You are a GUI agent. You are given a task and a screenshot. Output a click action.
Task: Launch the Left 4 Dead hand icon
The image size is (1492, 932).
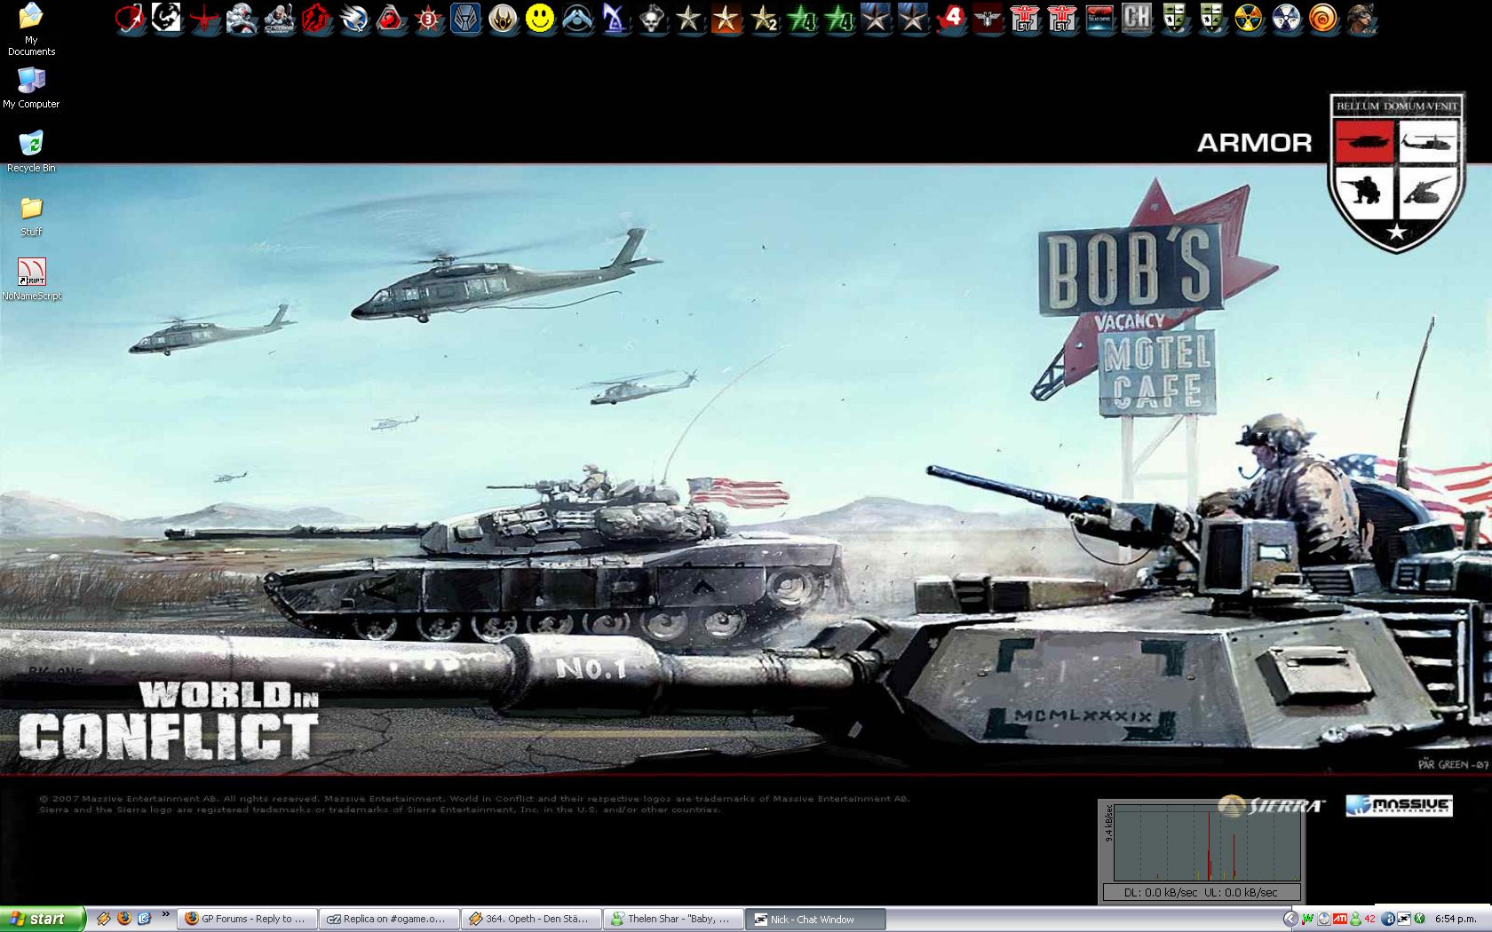[950, 18]
